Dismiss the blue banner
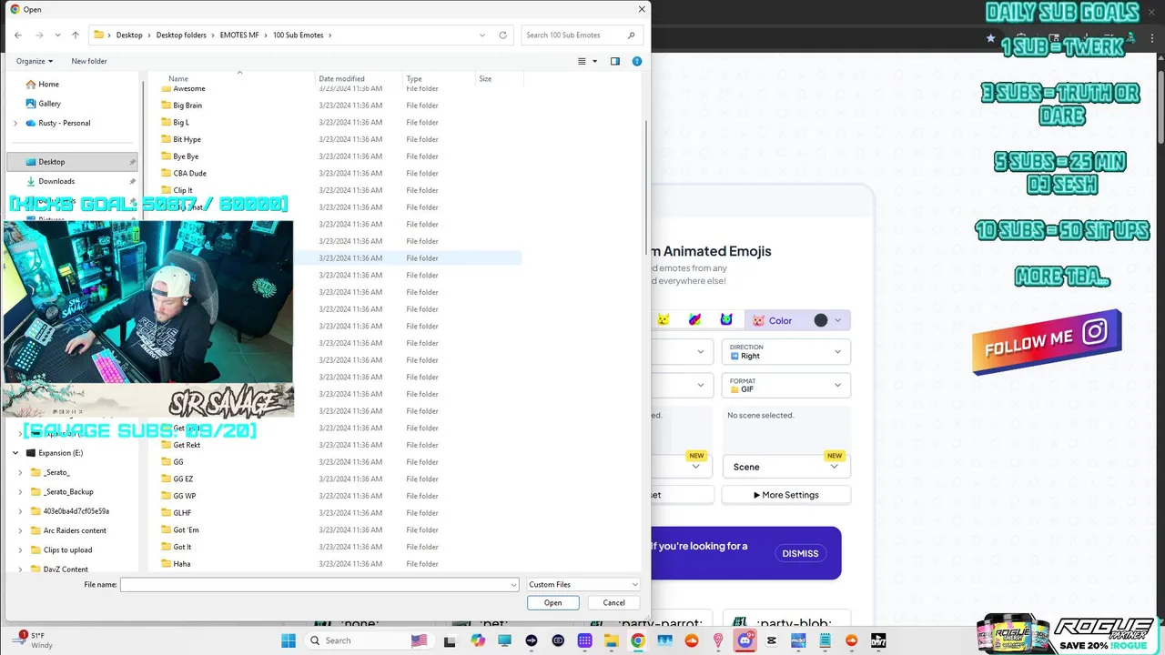Image resolution: width=1165 pixels, height=655 pixels. click(x=800, y=553)
